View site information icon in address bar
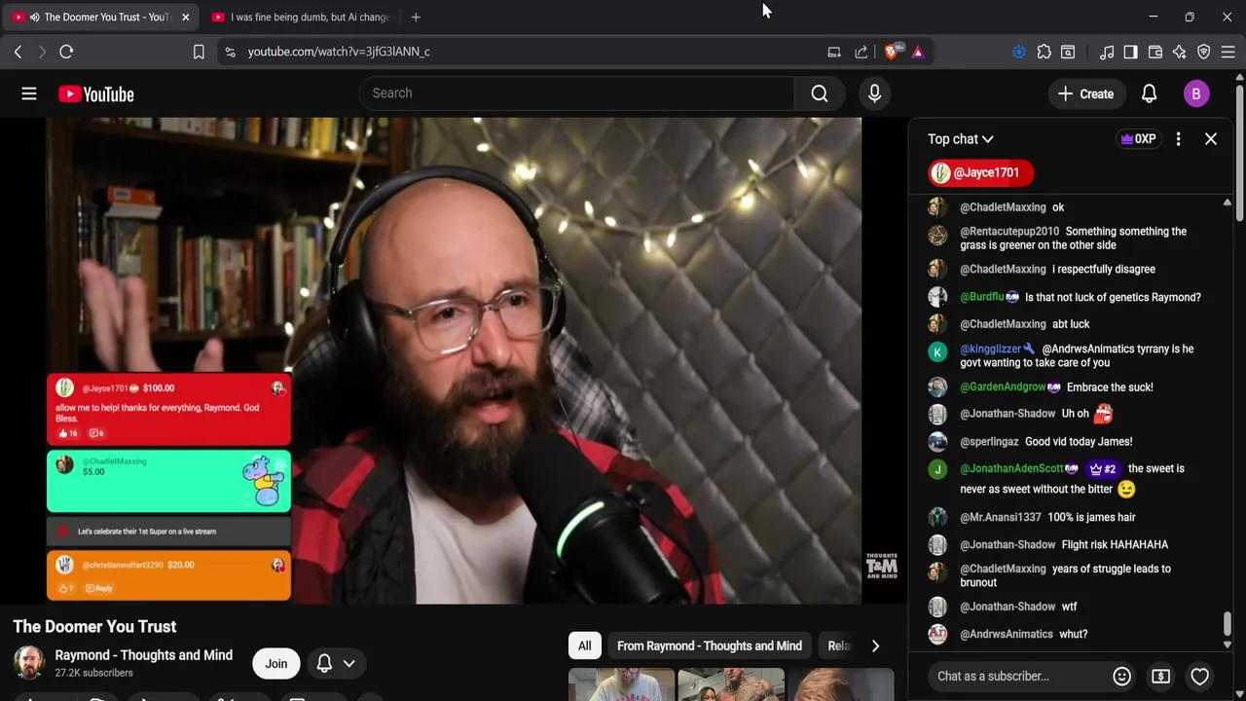This screenshot has width=1246, height=701. point(230,52)
